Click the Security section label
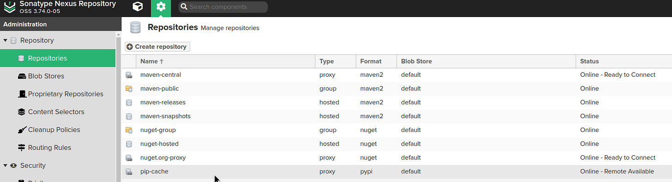Screen dimensions: 672x182 point(33,165)
